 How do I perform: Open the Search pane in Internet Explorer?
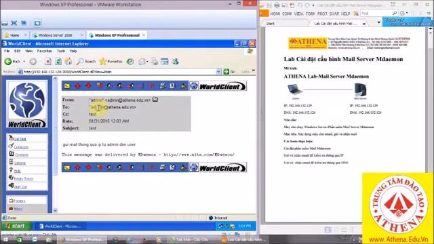coord(86,62)
